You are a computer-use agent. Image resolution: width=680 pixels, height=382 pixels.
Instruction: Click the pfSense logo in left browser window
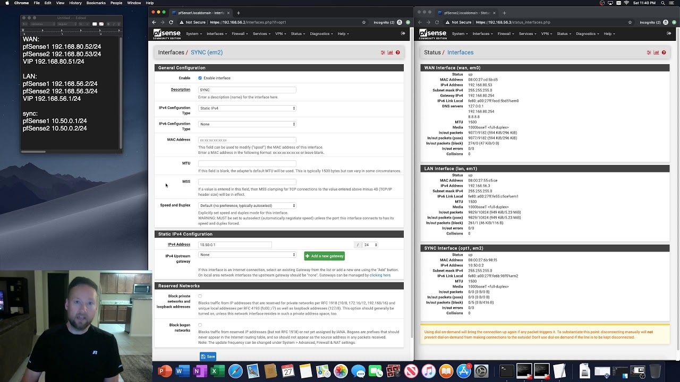tap(167, 34)
